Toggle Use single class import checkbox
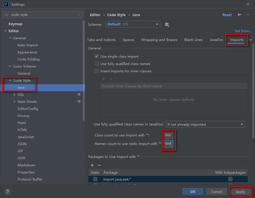The width and height of the screenshot is (255, 198). tap(97, 56)
